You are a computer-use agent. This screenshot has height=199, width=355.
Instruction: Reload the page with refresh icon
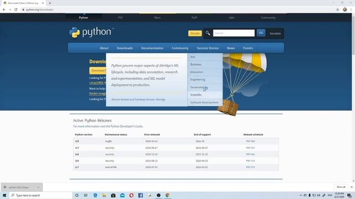coord(16,10)
